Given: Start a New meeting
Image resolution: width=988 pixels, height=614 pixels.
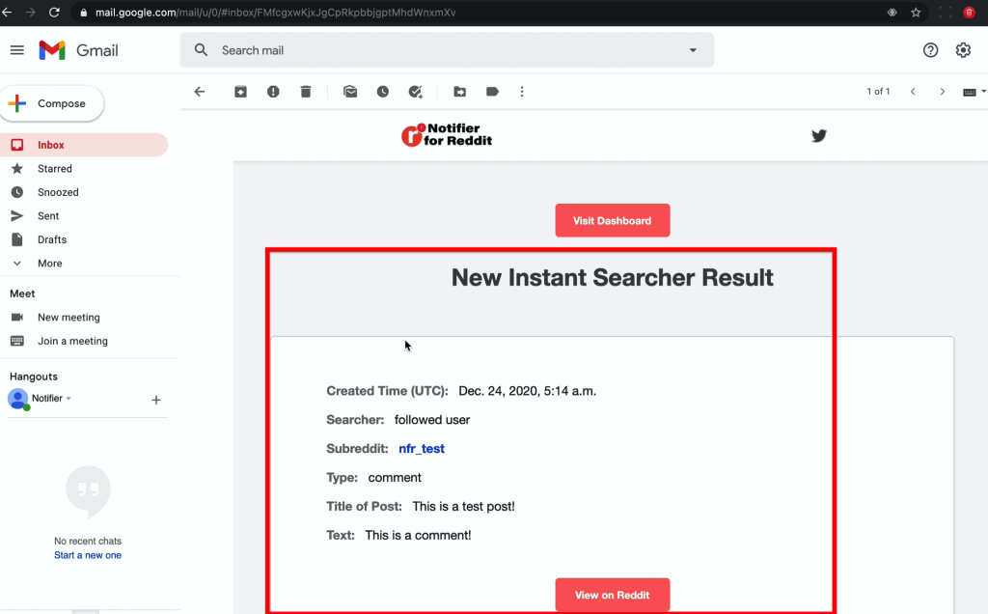Looking at the screenshot, I should [69, 317].
